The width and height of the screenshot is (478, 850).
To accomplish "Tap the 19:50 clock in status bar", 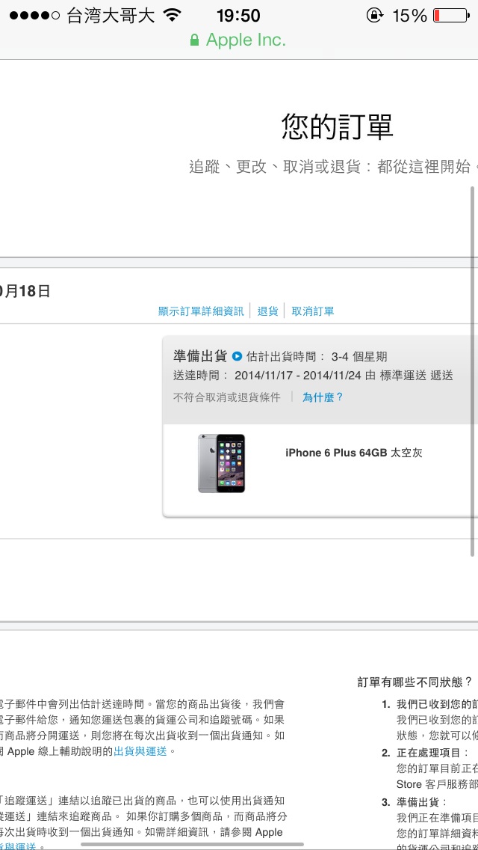I will [x=238, y=16].
